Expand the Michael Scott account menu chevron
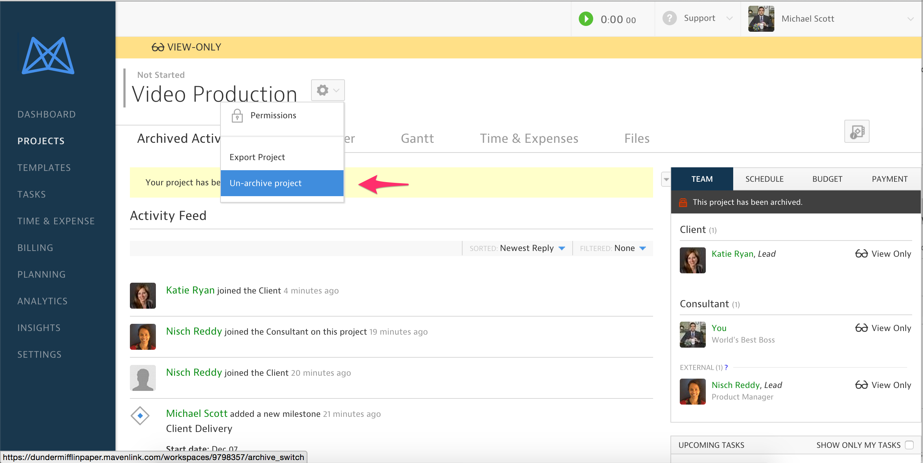Screen dimensions: 923x463 point(910,19)
